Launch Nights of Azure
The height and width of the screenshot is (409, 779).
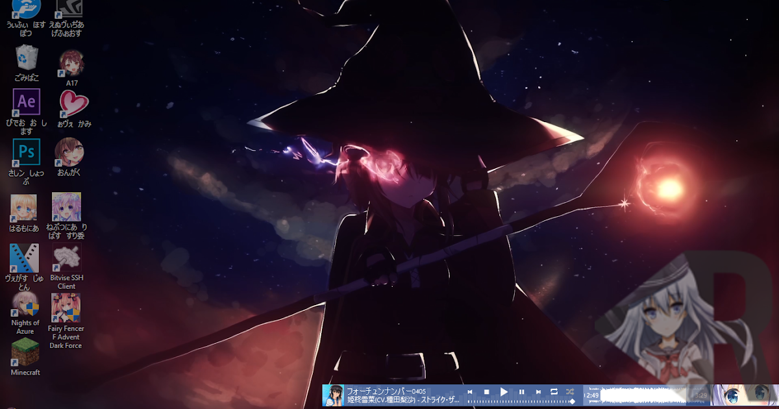tap(25, 304)
